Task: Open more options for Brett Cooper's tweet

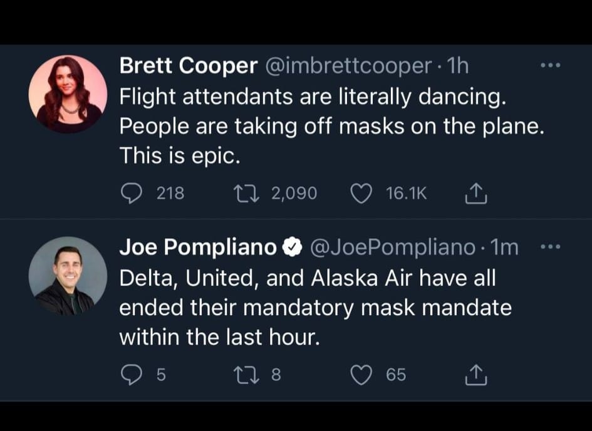Action: click(549, 65)
